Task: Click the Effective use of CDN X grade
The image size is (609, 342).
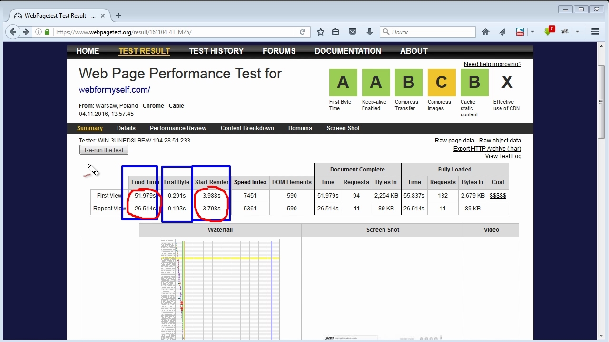Action: [507, 83]
